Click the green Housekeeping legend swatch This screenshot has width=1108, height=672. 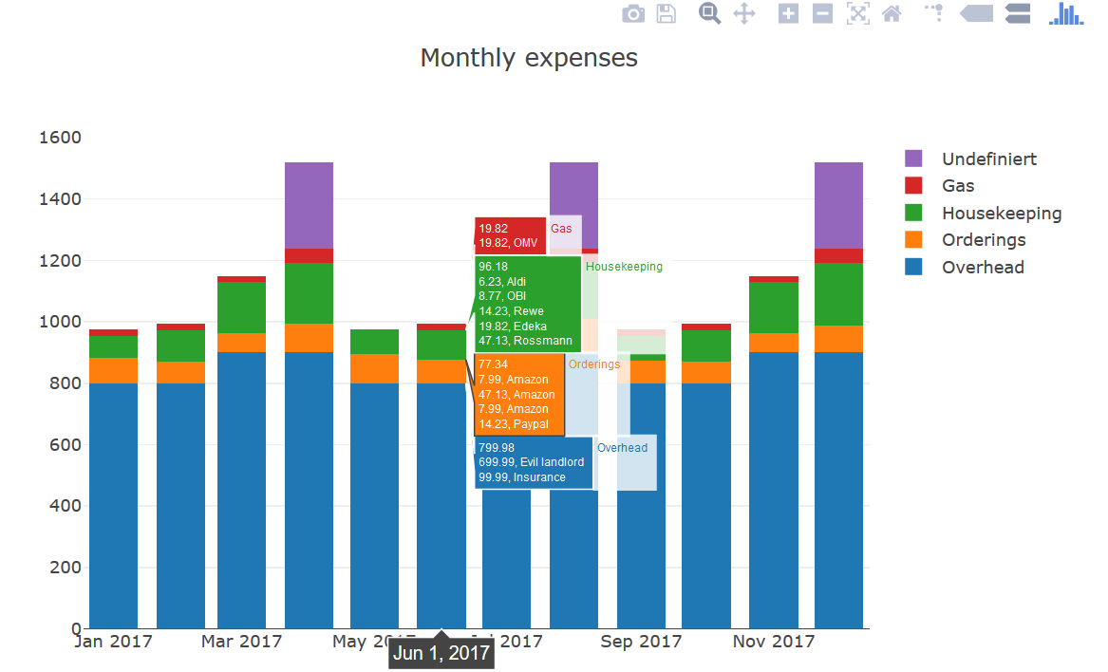pos(913,213)
